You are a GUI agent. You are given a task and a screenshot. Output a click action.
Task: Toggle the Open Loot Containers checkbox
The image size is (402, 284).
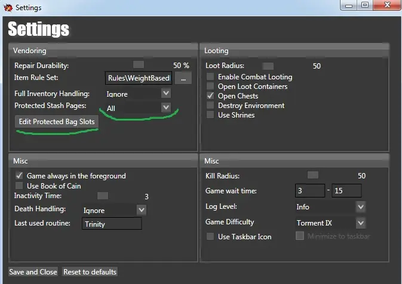click(x=210, y=87)
